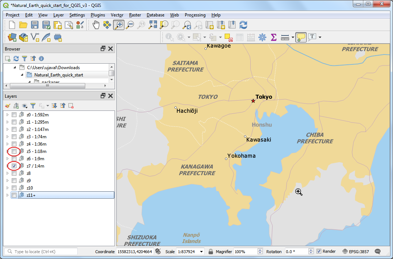This screenshot has width=393, height=259.
Task: Open the Vector menu
Action: 117,15
